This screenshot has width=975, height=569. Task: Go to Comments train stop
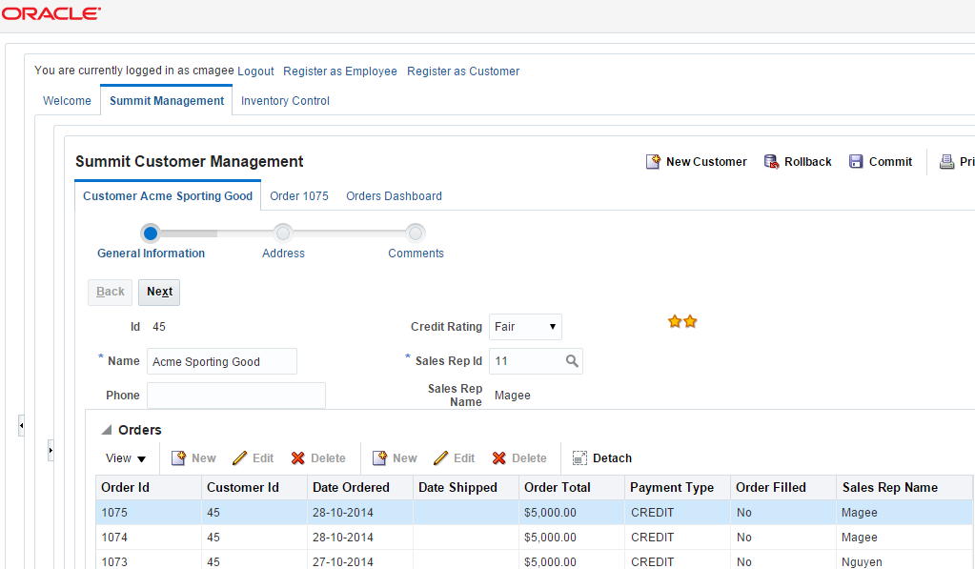416,234
